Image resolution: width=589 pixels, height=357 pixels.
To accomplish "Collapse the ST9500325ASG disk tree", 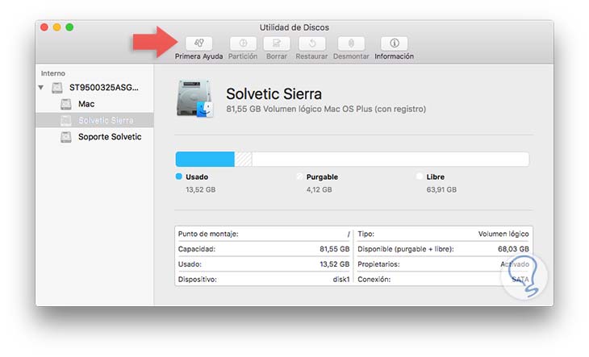I will pos(41,87).
